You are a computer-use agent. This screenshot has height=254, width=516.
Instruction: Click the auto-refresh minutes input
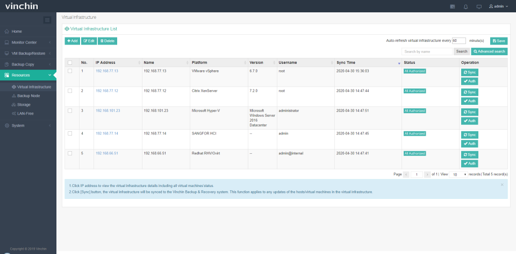[458, 41]
